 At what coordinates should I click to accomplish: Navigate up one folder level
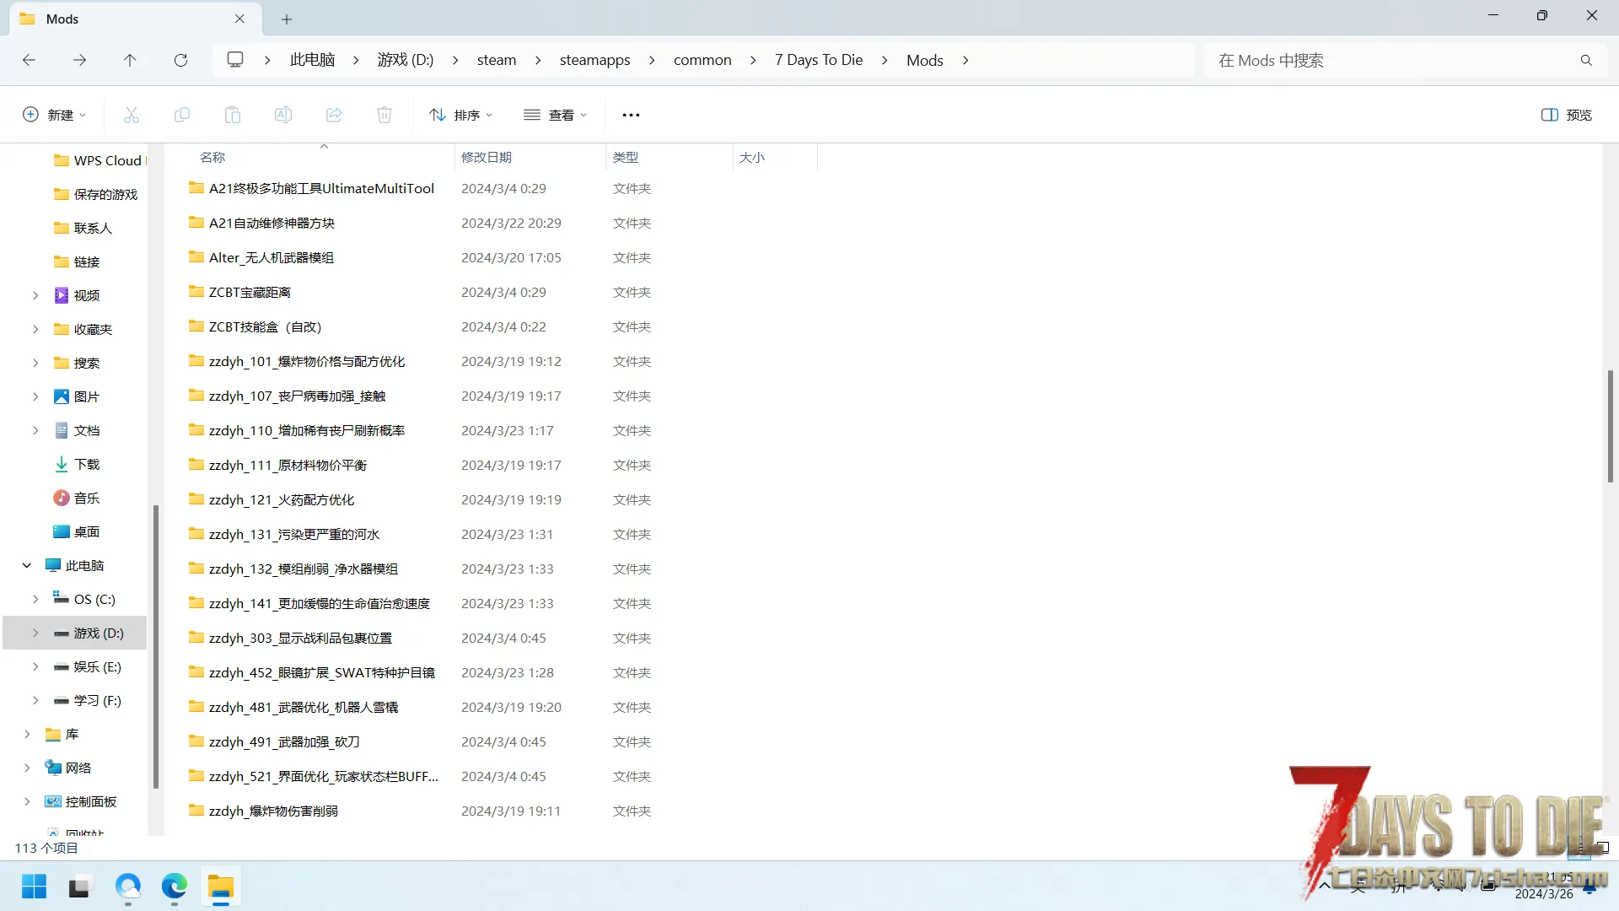pos(130,60)
